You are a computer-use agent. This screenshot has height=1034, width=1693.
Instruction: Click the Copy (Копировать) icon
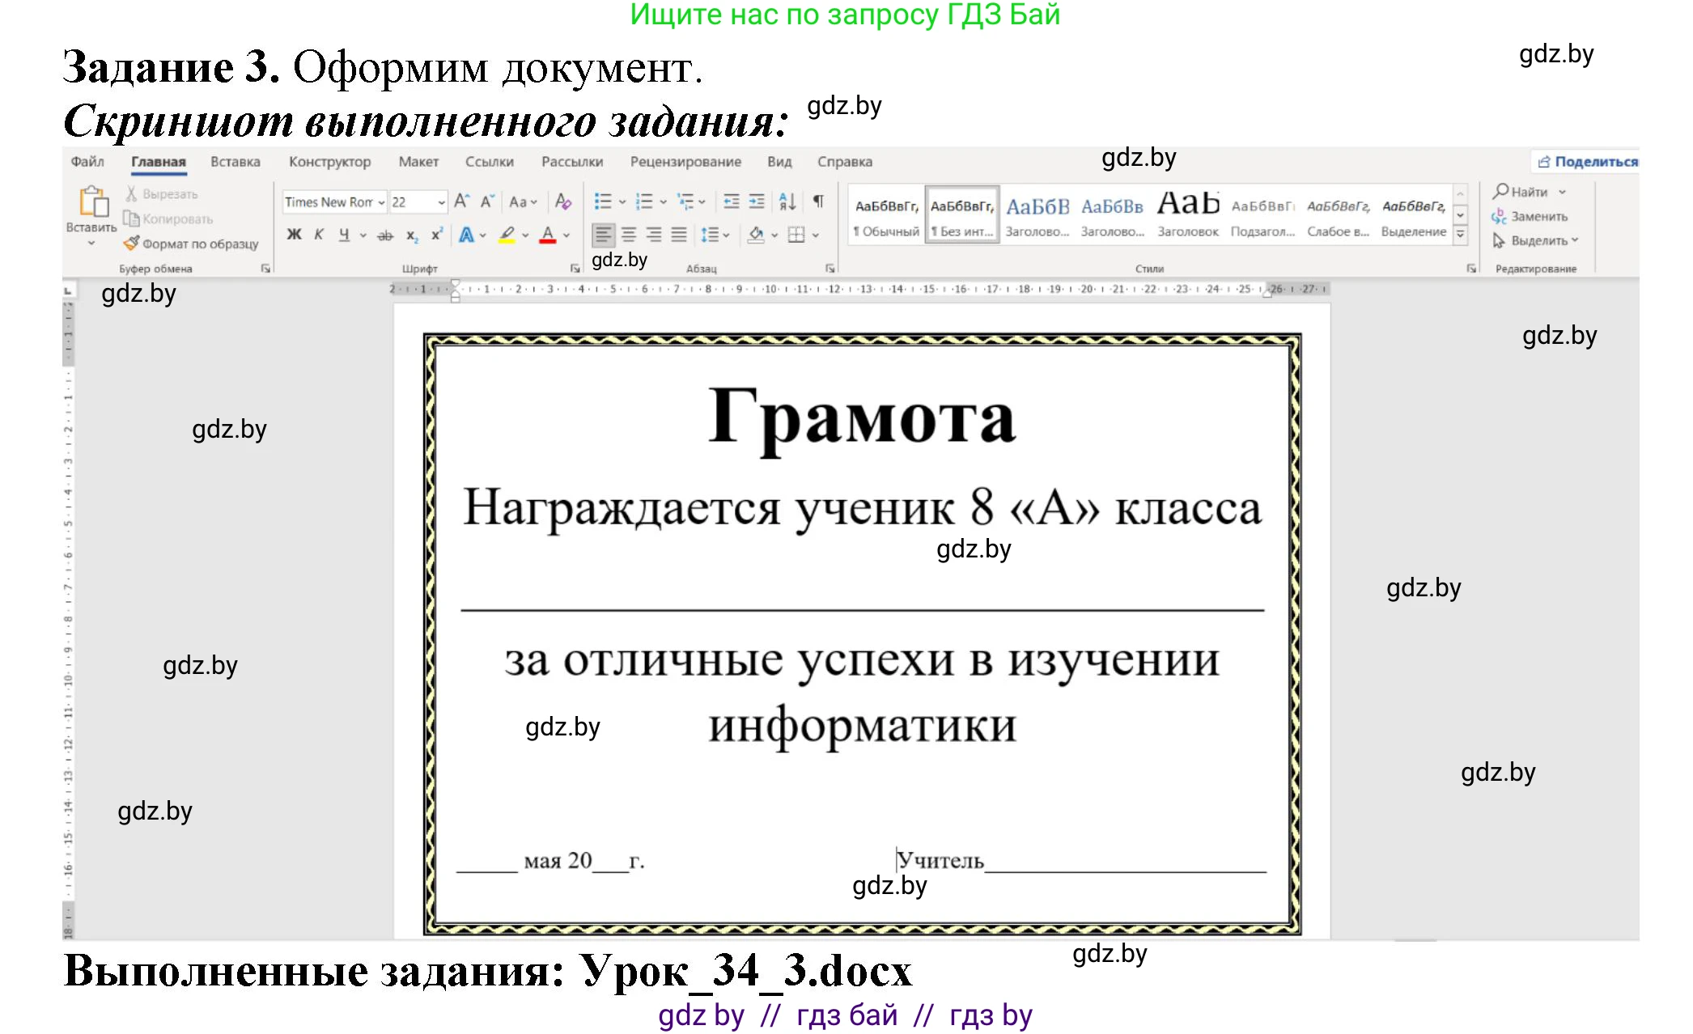[130, 218]
